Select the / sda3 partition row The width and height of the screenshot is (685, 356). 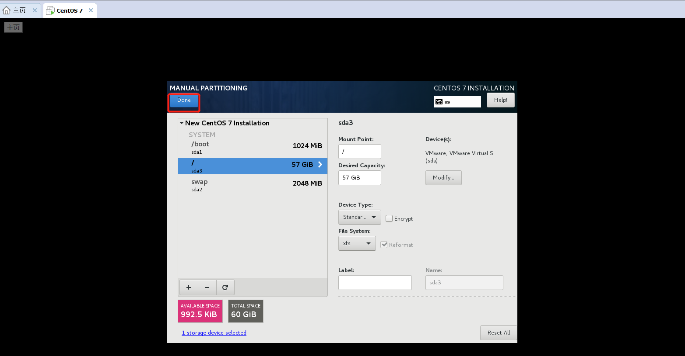tap(253, 166)
